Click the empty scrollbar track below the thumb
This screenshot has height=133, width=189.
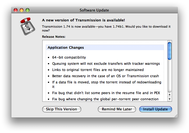(x=169, y=76)
